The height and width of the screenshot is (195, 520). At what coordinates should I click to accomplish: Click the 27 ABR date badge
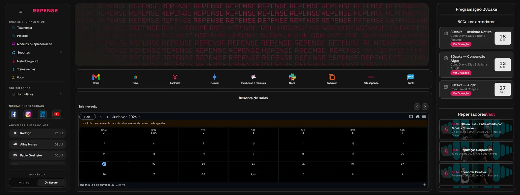pos(503,89)
